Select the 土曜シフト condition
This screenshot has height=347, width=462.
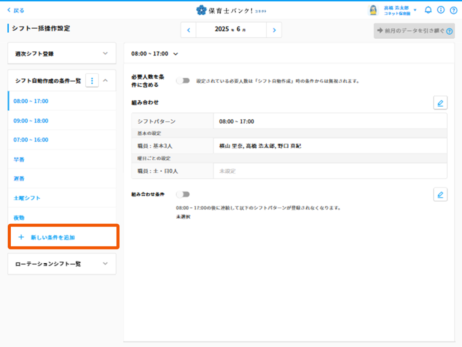pos(27,198)
